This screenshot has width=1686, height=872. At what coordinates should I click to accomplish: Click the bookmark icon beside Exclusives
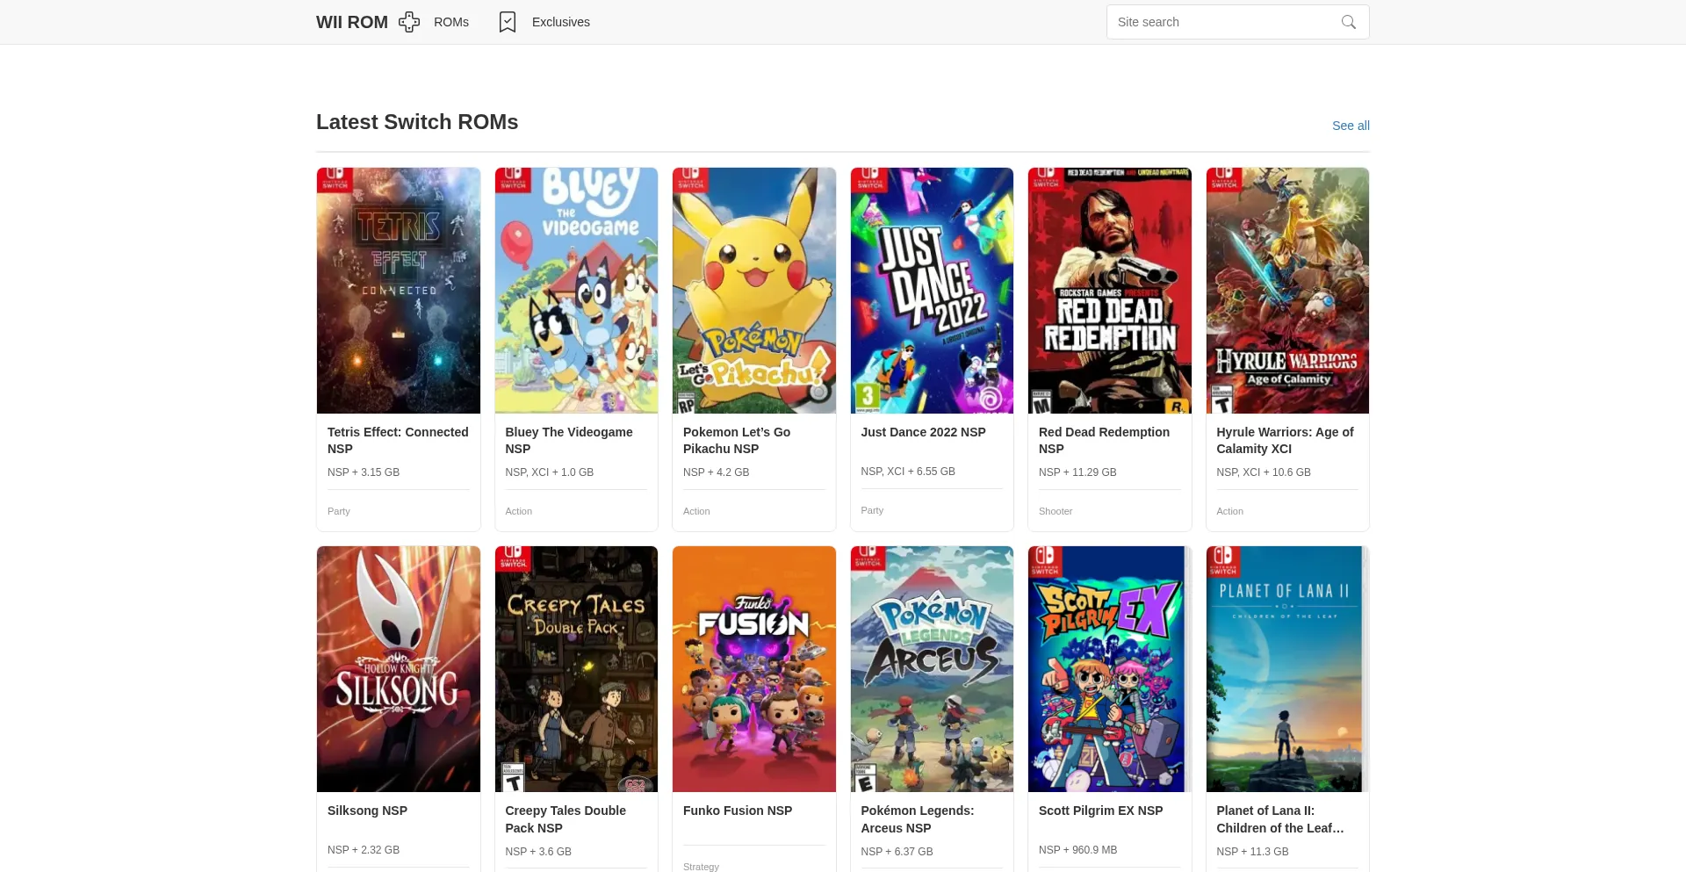coord(508,22)
